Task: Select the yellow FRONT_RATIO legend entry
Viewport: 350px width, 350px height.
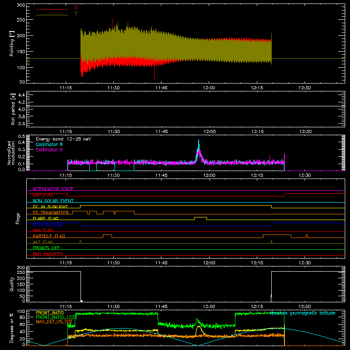Action: [x=50, y=313]
